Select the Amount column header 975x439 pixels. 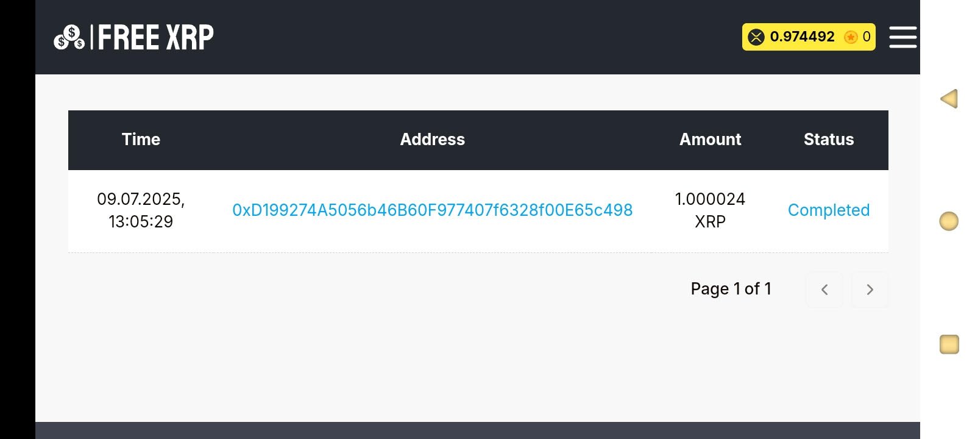click(710, 140)
